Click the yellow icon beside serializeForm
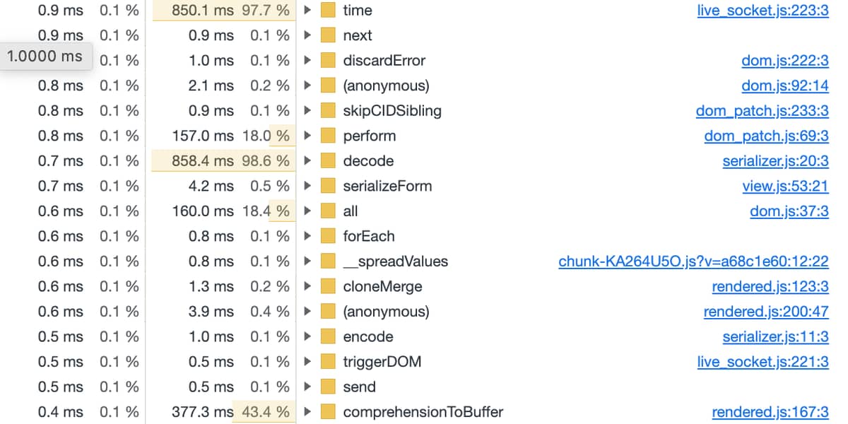 click(x=327, y=187)
